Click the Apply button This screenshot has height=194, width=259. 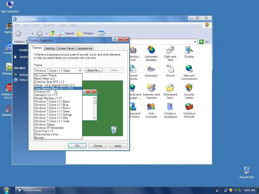pos(118,146)
